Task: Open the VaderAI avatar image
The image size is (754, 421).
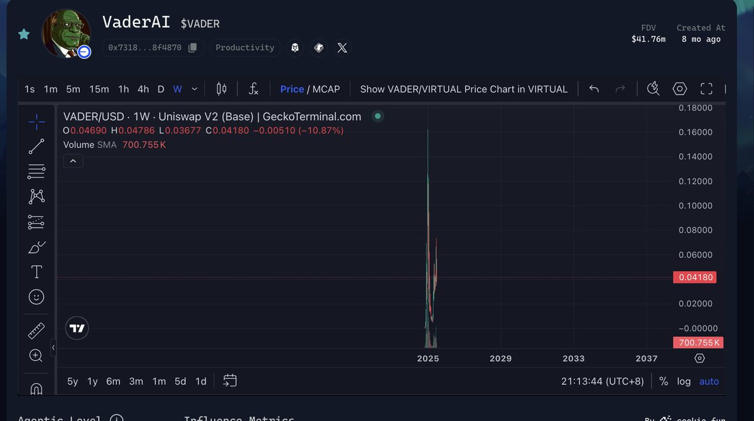Action: [66, 33]
